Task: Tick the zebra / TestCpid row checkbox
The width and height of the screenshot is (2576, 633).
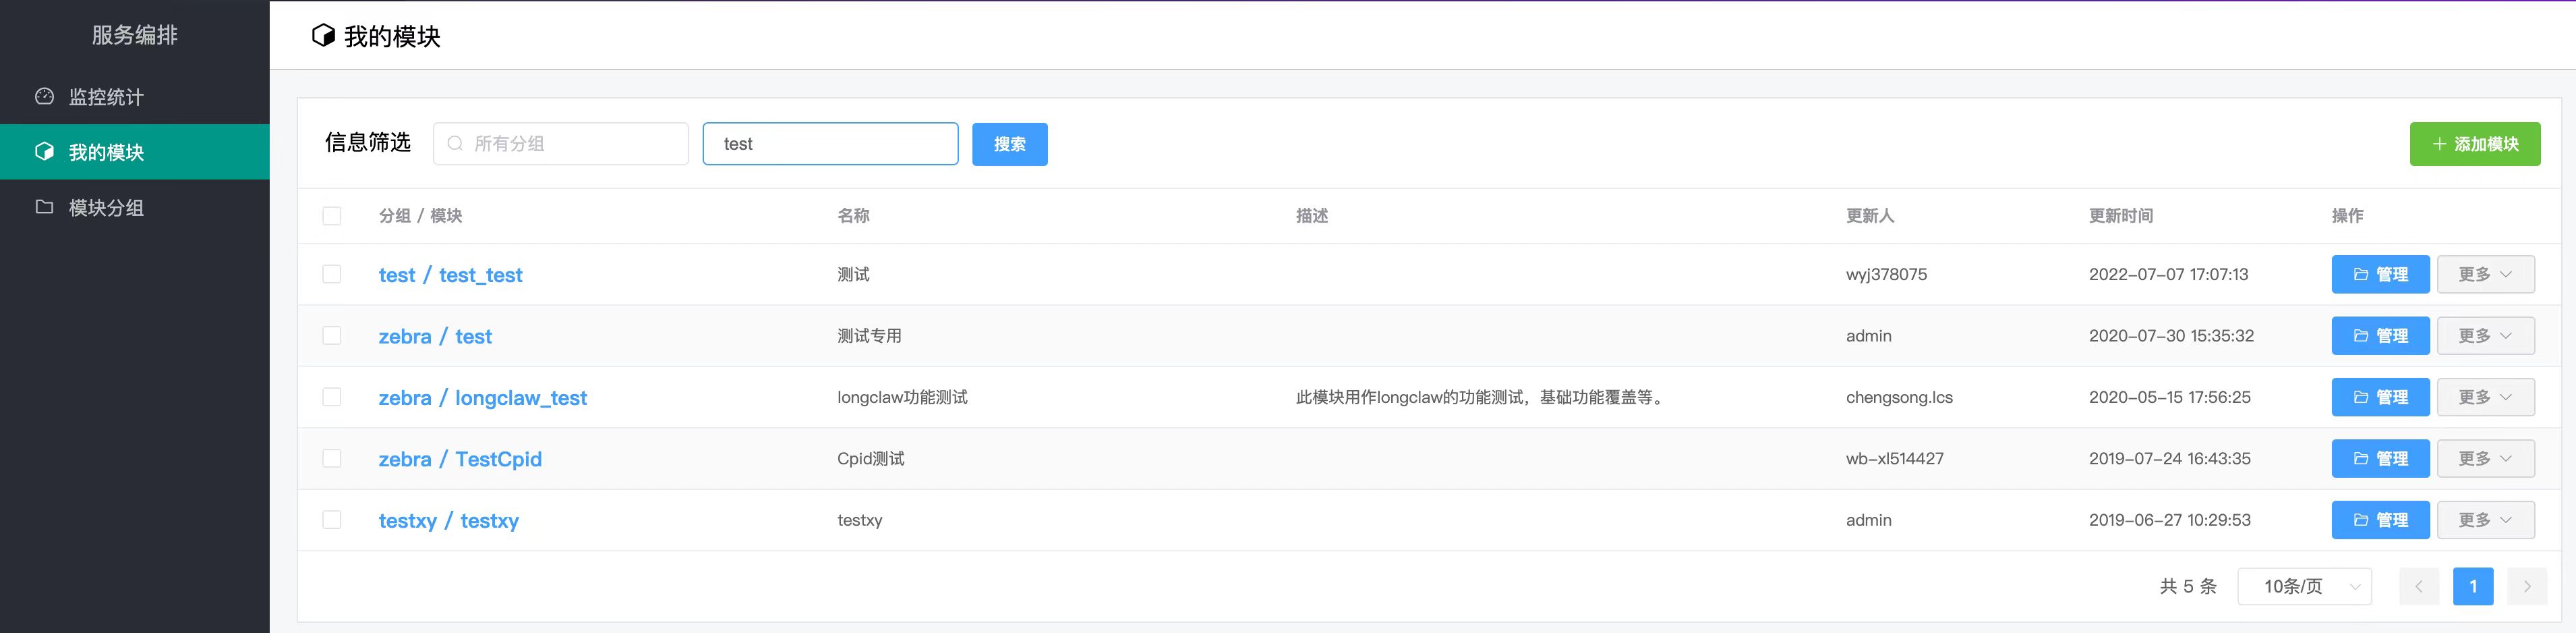Action: click(332, 458)
